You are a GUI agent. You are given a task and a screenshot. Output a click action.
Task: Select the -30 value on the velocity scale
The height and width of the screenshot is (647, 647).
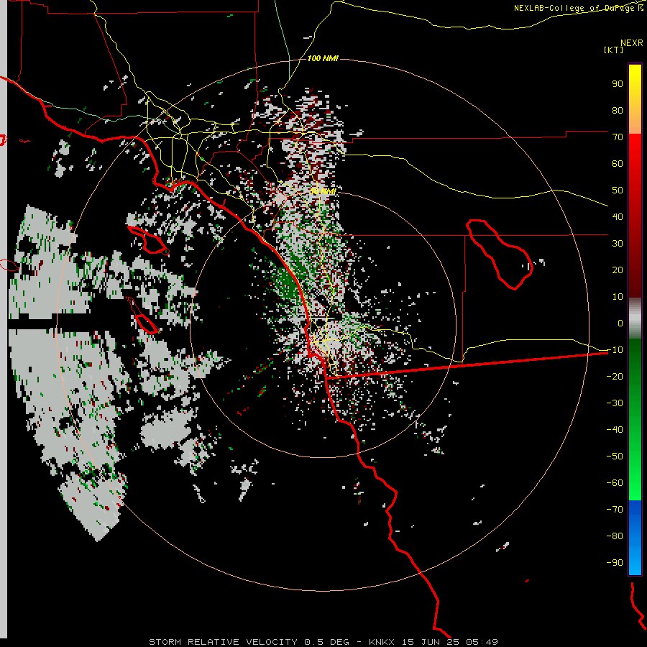pyautogui.click(x=615, y=403)
